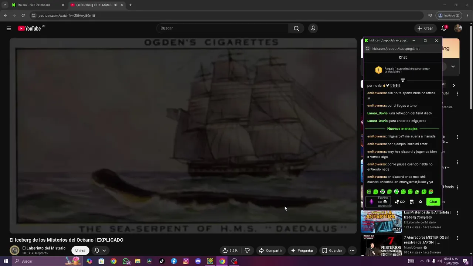The height and width of the screenshot is (266, 473).
Task: Open options for Los Misterios de la Antártida
Action: pyautogui.click(x=458, y=213)
